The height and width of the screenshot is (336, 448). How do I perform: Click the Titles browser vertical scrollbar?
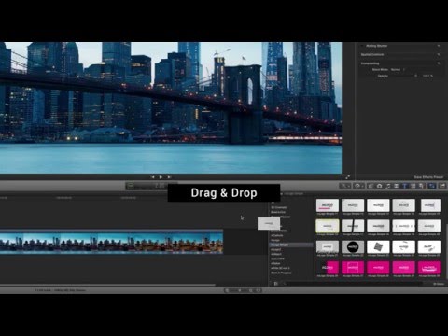(x=446, y=250)
